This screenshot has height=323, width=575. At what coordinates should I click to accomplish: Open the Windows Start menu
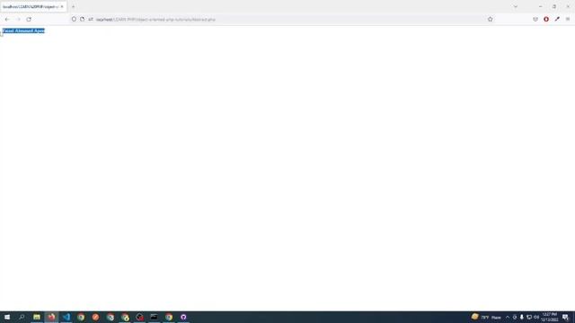pyautogui.click(x=7, y=317)
